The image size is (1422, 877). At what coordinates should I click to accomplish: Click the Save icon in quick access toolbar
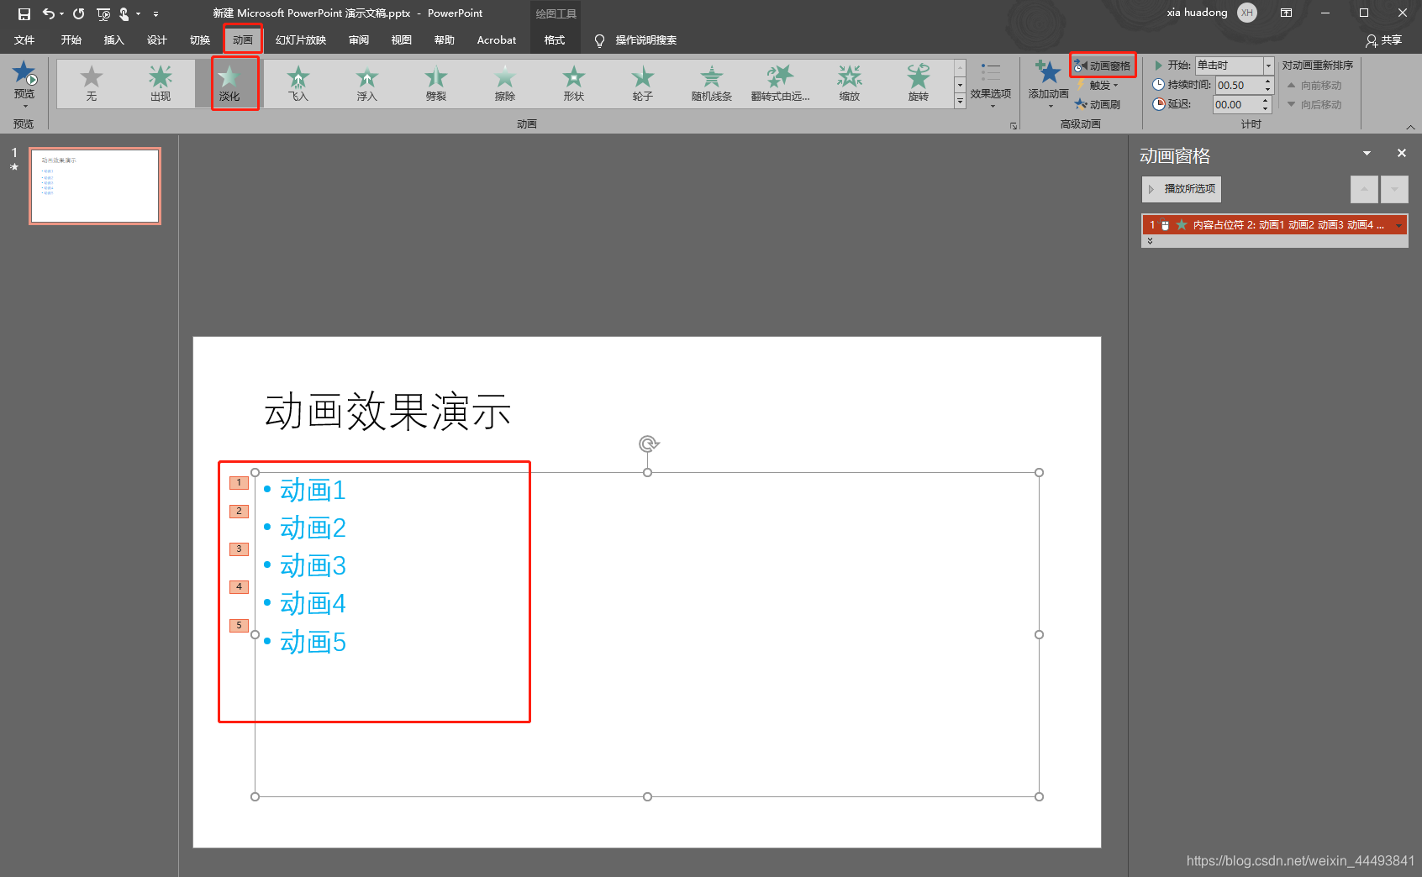point(24,13)
